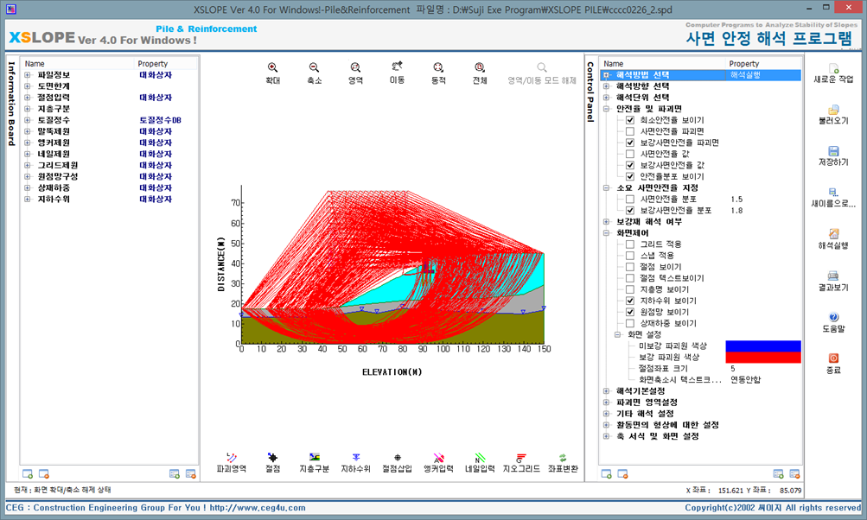Enable the 스냅 적용 checkbox
Screen dimensions: 867x520
(630, 256)
